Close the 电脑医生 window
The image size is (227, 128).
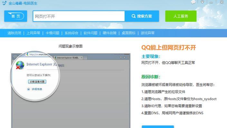222,2
